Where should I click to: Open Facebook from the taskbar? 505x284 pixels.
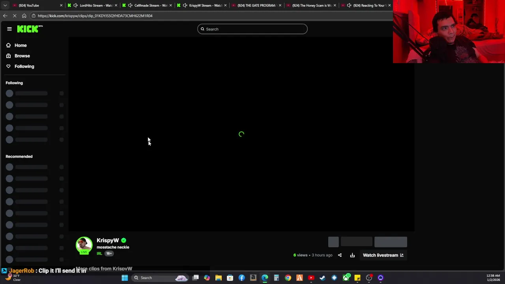(241, 278)
